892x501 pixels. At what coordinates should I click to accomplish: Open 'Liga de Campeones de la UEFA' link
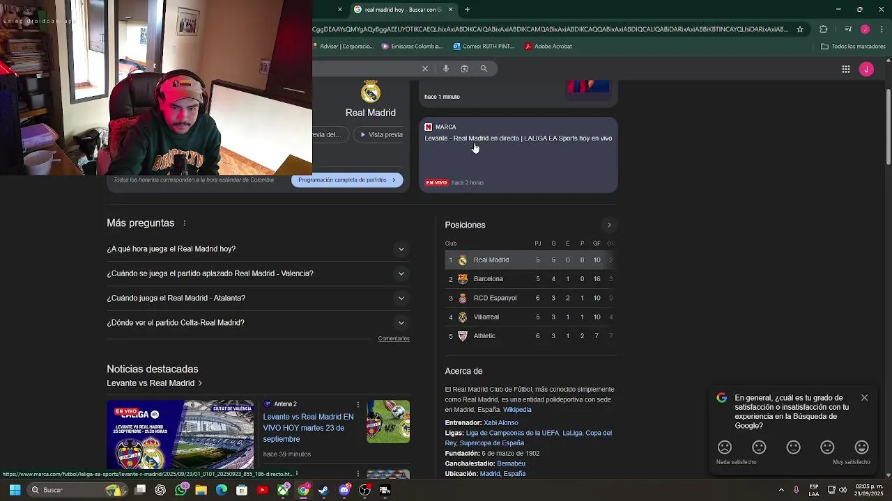[x=512, y=433]
